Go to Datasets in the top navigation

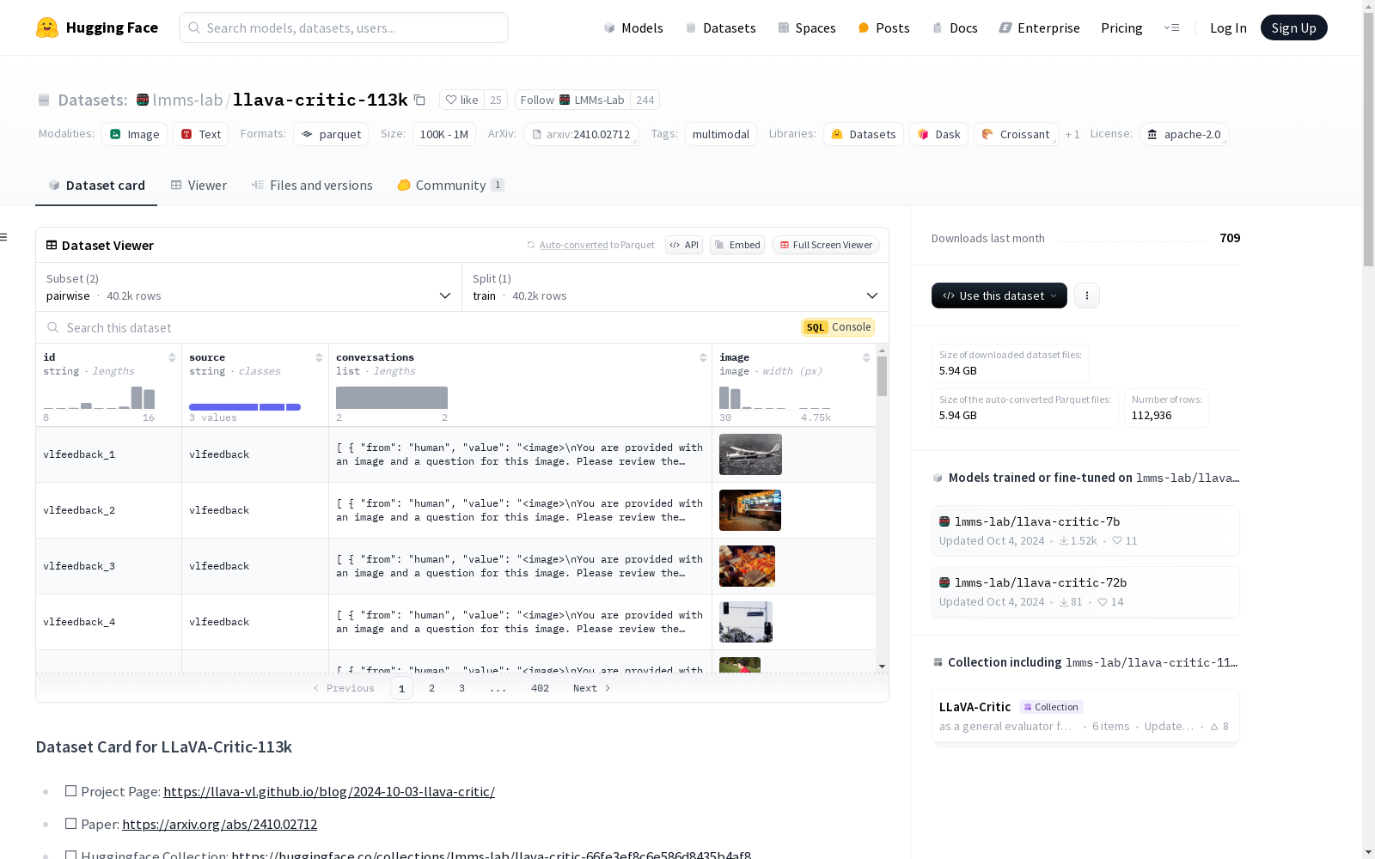pyautogui.click(x=720, y=27)
